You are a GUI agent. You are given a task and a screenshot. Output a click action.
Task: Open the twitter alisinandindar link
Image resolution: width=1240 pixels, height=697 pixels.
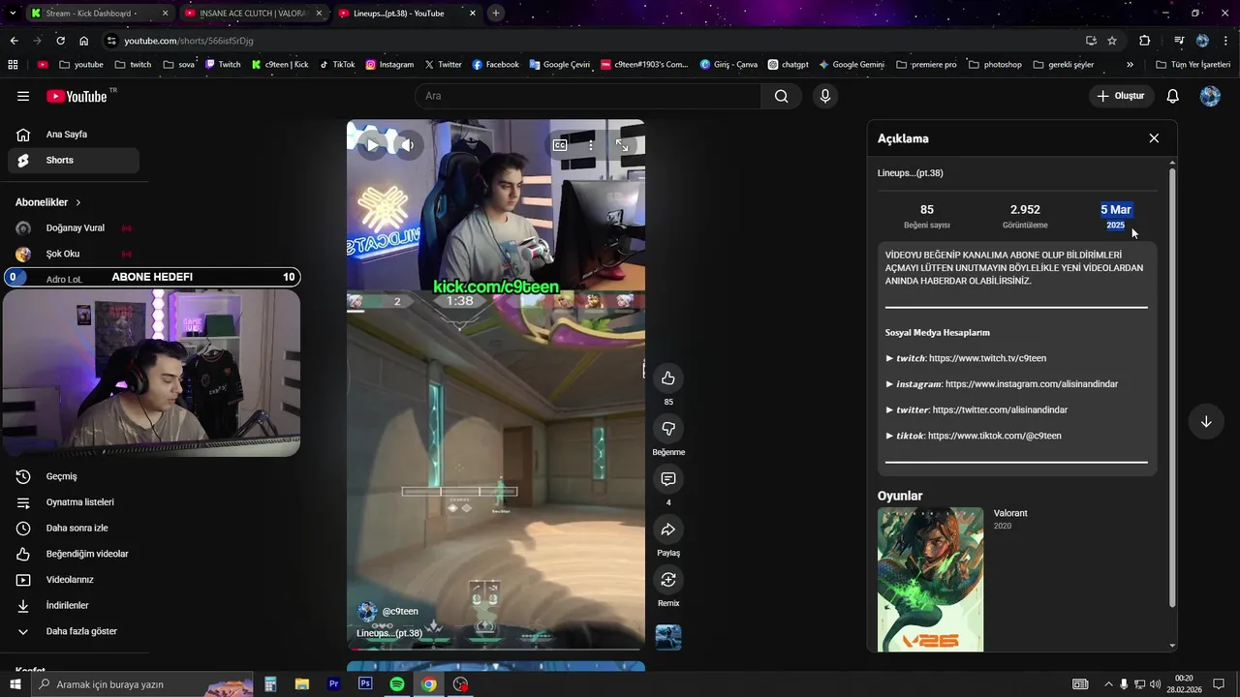pos(1000,409)
